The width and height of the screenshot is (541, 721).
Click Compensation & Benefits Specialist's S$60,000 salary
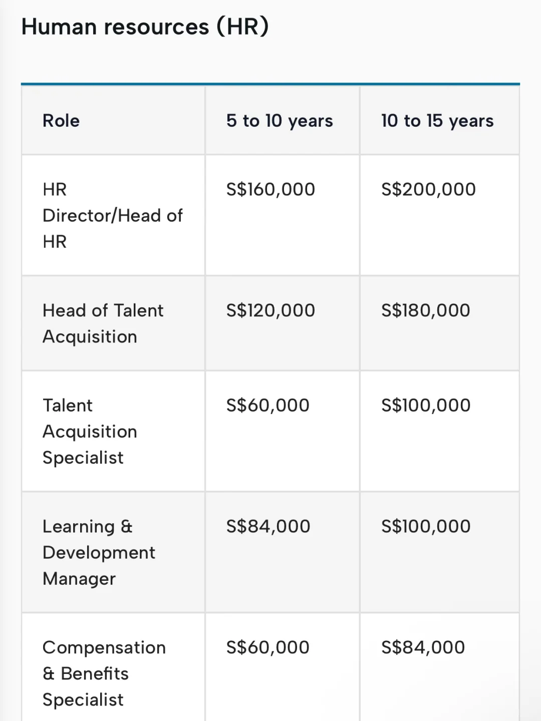268,647
